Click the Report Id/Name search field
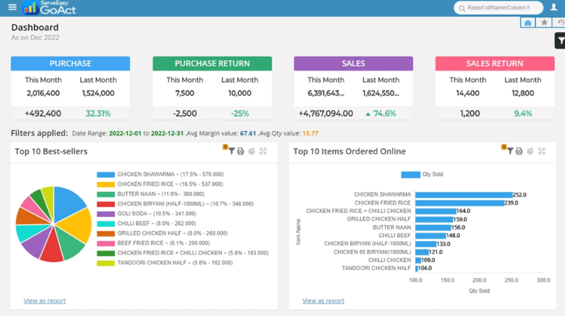Image resolution: width=565 pixels, height=316 pixels. [497, 8]
